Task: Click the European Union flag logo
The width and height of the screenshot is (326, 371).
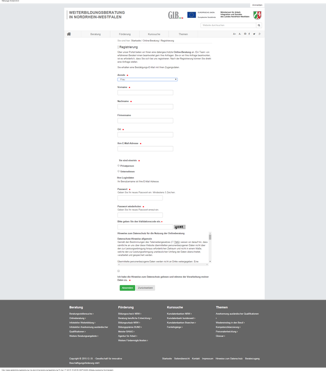Action: [x=192, y=15]
